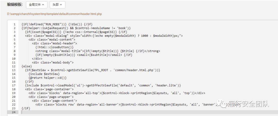The image size is (278, 116).
Task: Place cursor on empty line 24
Action: tap(149, 112)
